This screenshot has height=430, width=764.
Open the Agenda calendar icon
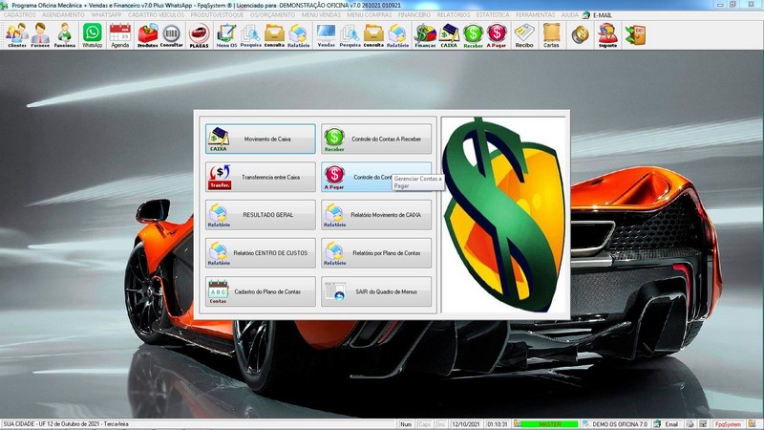(119, 35)
